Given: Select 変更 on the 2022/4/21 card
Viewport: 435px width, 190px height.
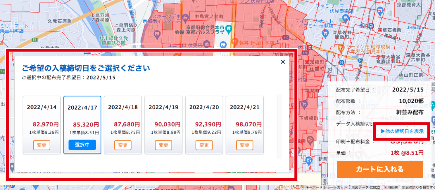Looking at the screenshot, I should (244, 145).
